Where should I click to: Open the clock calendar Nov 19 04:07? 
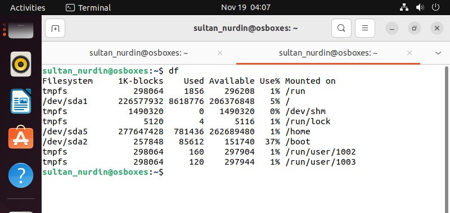[x=246, y=7]
